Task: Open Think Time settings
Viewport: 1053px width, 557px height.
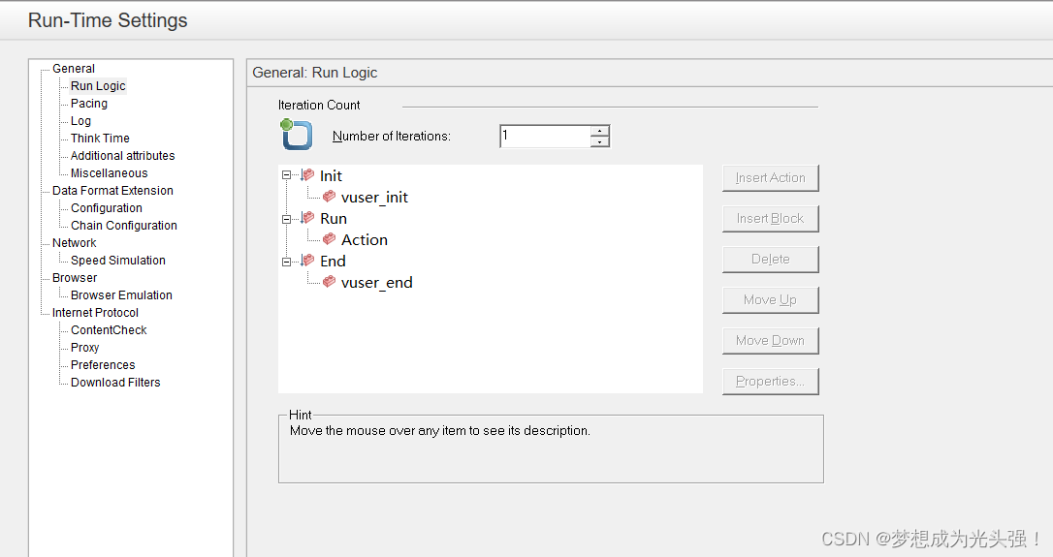Action: click(100, 139)
